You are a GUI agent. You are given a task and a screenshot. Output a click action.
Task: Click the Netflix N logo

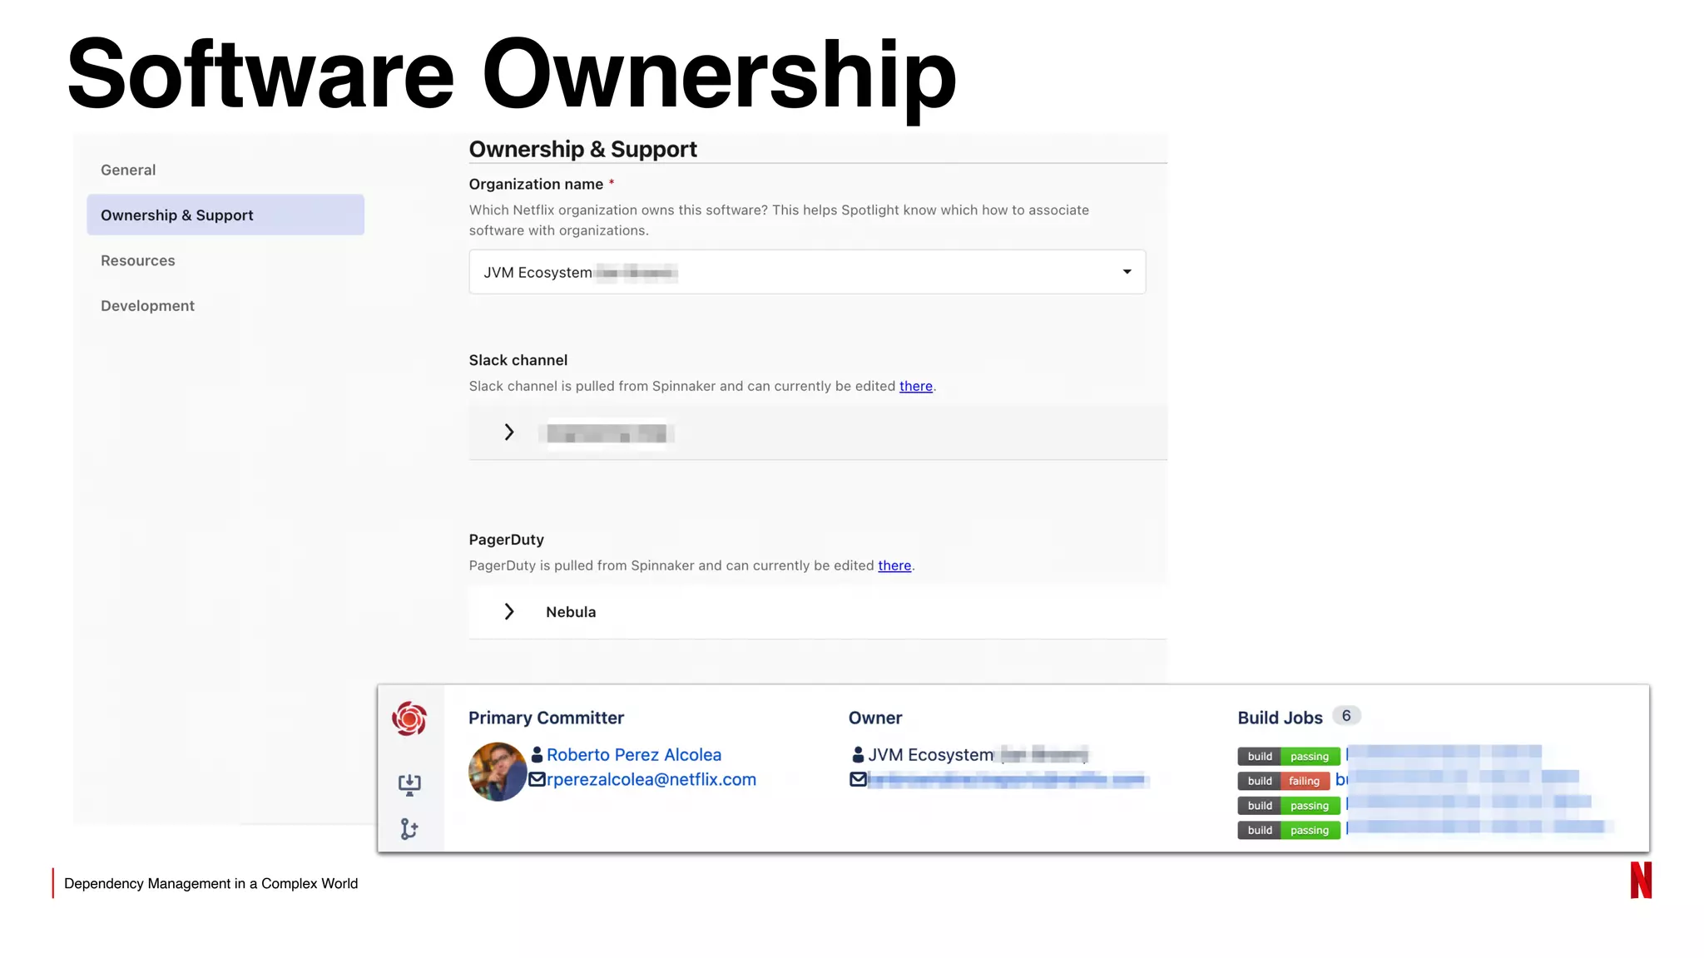point(1641,880)
